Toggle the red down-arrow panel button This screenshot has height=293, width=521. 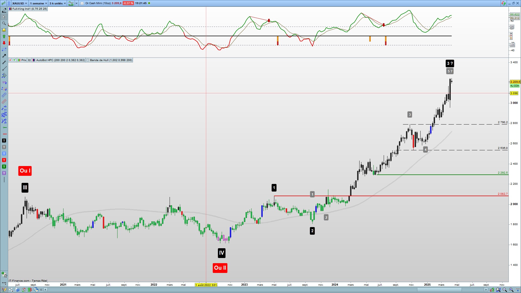(10, 60)
